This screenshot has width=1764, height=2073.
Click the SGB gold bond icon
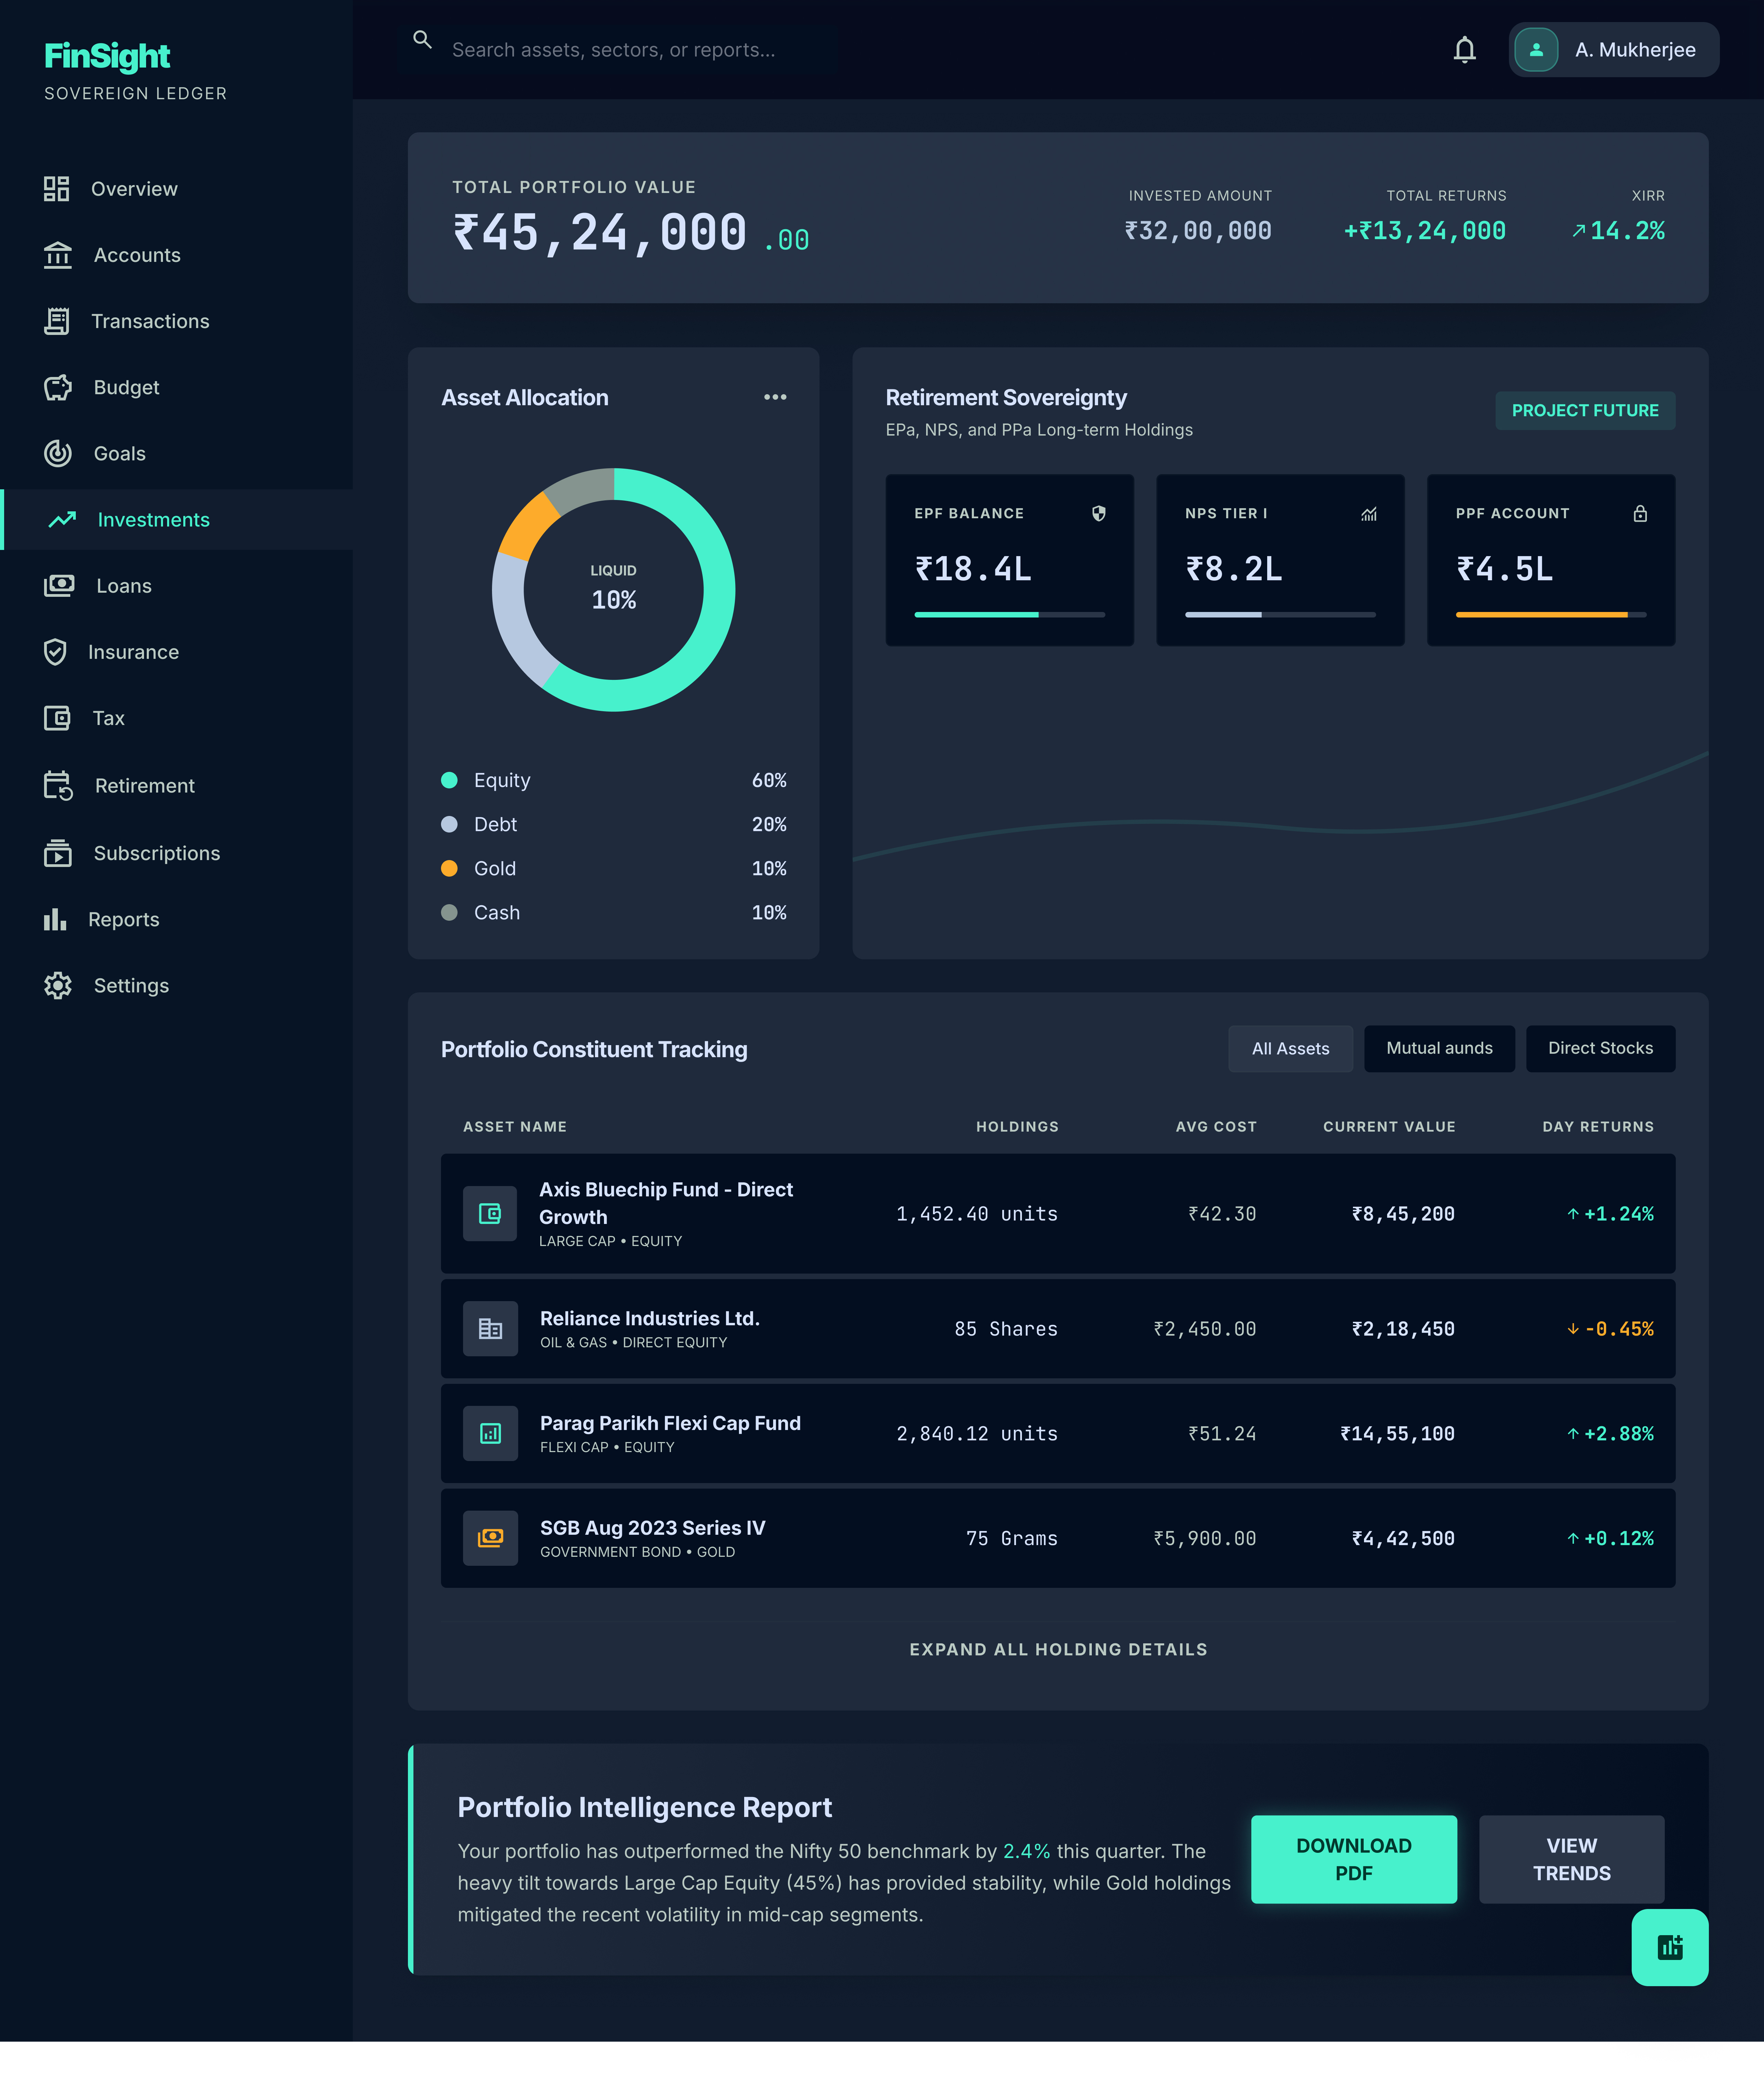coord(490,1538)
